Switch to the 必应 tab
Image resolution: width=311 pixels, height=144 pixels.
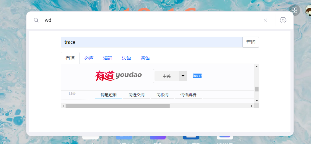(x=89, y=58)
